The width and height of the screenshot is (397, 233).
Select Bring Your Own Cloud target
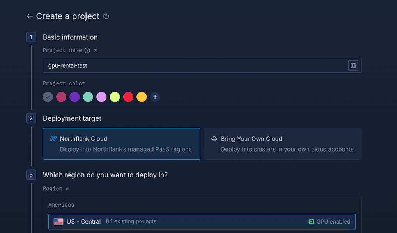pos(282,144)
